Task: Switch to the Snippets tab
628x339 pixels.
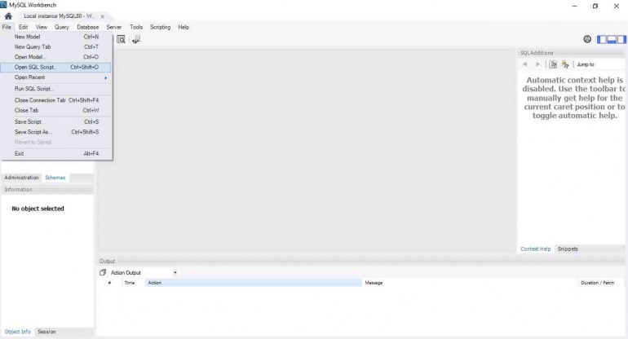Action: click(568, 249)
